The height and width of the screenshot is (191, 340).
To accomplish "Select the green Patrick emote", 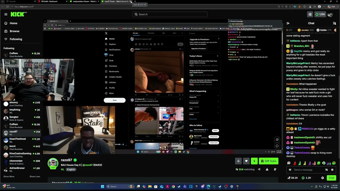I will (299, 163).
